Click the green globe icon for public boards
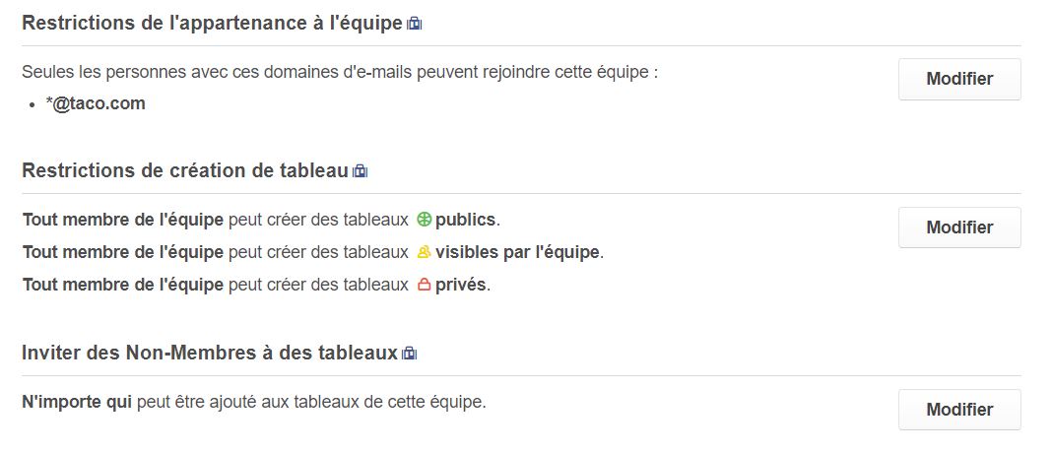 425,219
